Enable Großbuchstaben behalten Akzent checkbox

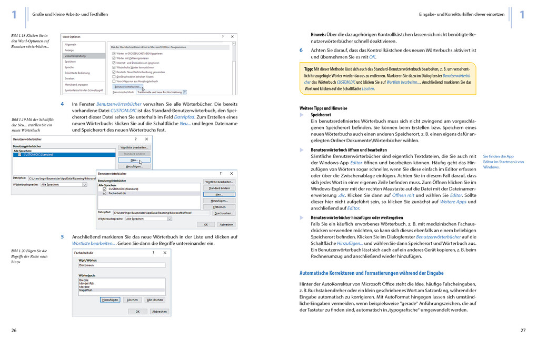(x=114, y=77)
